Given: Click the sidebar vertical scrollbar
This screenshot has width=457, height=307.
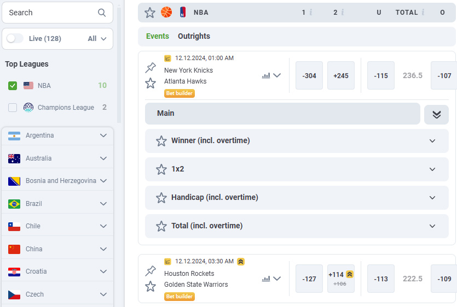Looking at the screenshot, I should click(119, 65).
